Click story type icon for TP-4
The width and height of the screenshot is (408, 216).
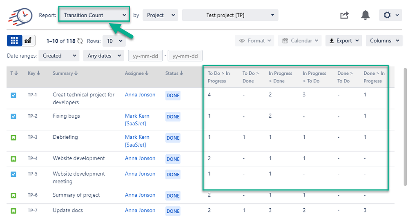(x=13, y=159)
